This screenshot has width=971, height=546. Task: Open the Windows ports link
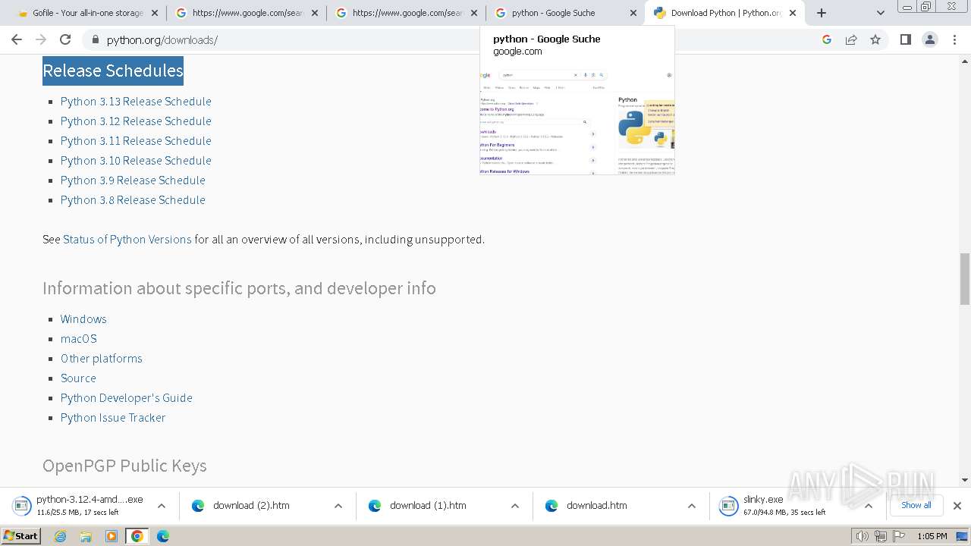(x=83, y=319)
